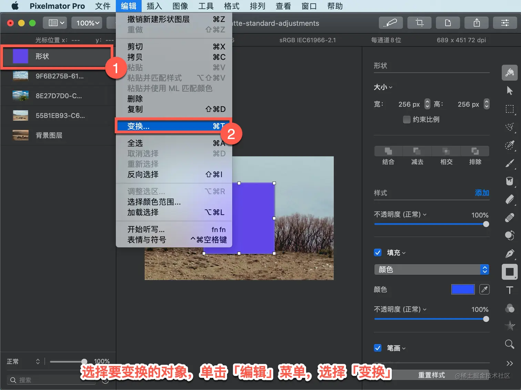Image resolution: width=521 pixels, height=390 pixels.
Task: Open the Effects tool
Action: (x=510, y=326)
